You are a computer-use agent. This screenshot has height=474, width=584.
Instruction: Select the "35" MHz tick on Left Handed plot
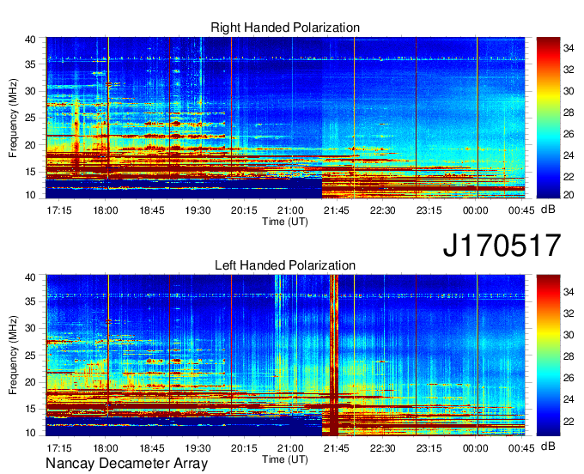(x=30, y=301)
